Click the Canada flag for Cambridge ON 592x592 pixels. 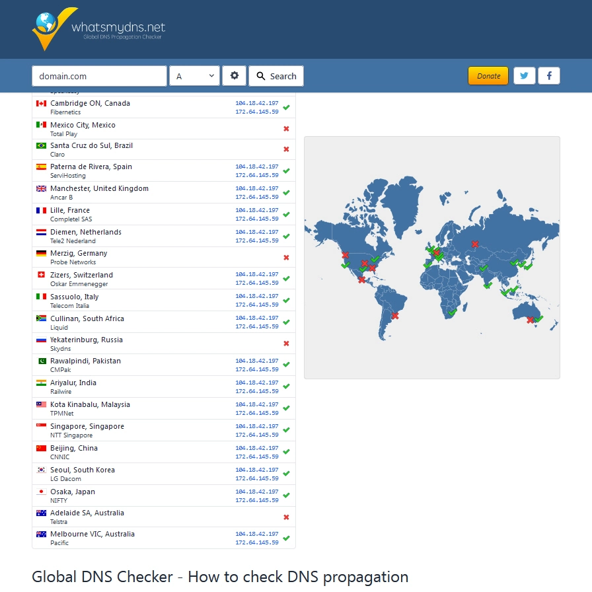[x=40, y=103]
